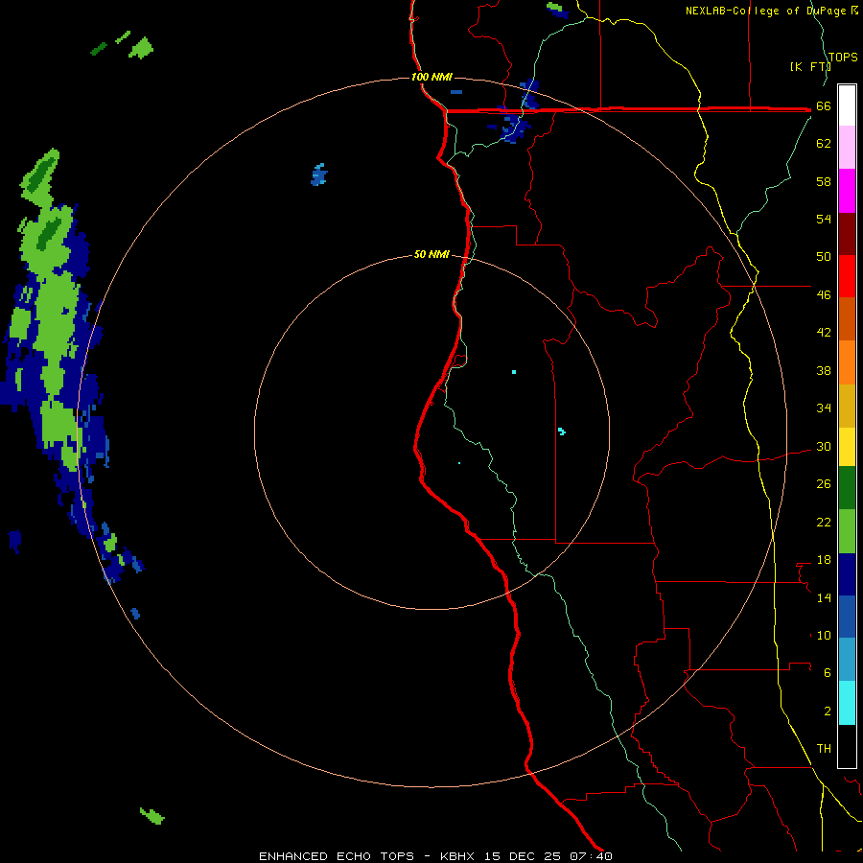
Task: Click the magenta legend swatch
Action: [847, 191]
